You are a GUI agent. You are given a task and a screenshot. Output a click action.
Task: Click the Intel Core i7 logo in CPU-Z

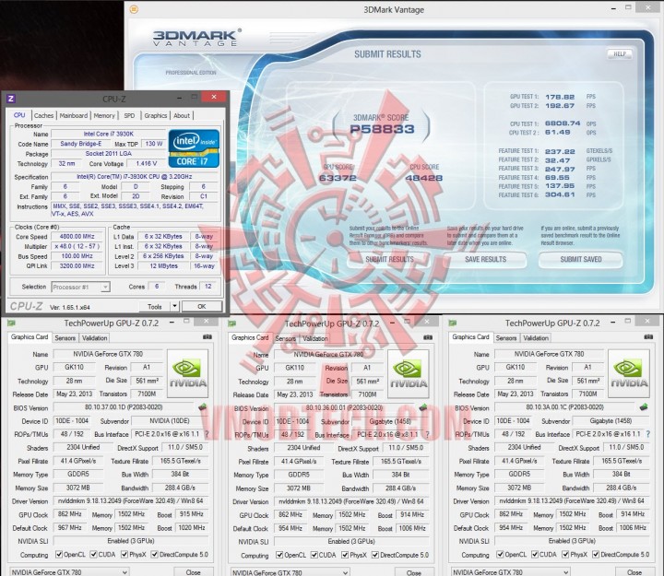point(194,148)
